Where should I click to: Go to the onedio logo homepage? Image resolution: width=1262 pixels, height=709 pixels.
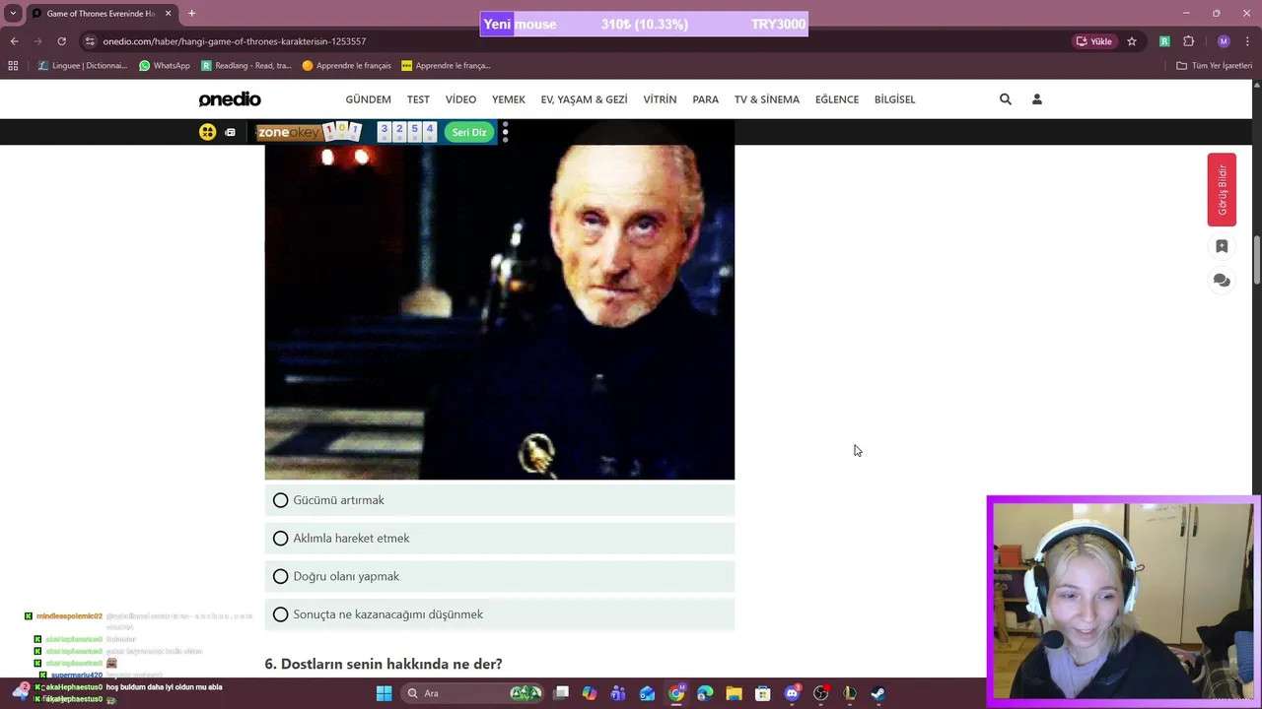pos(230,99)
